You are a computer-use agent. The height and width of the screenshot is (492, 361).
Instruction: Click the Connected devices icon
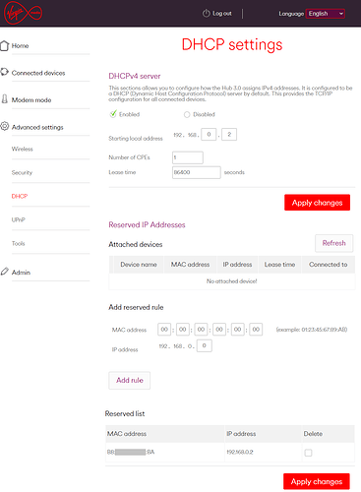[4, 72]
